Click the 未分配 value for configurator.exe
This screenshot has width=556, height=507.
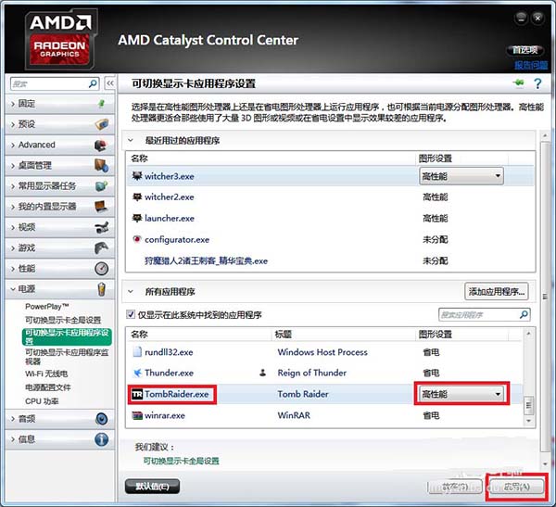pos(436,239)
